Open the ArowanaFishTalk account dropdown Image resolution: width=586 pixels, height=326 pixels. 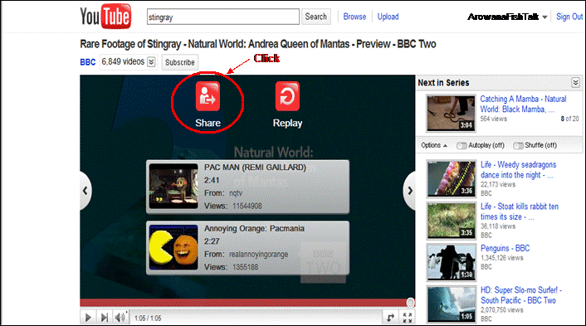point(544,17)
